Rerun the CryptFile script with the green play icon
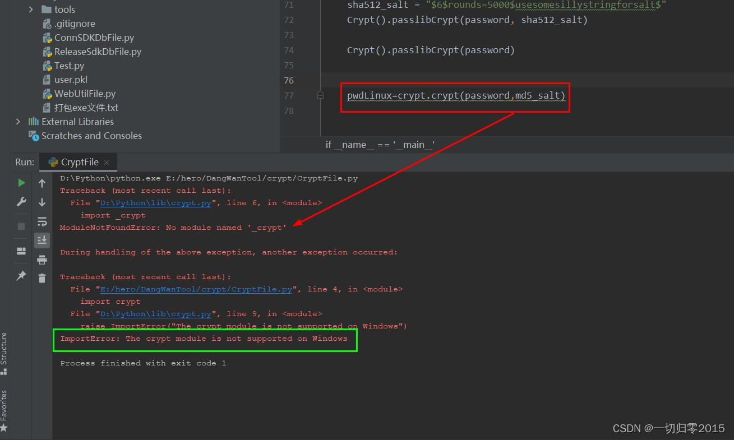Viewport: 734px width, 440px height. [21, 182]
